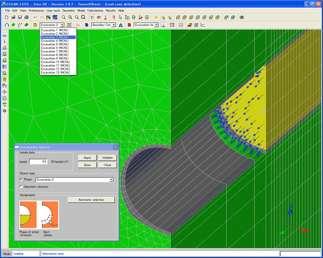Click the open folder icon
The image size is (323, 258).
point(13,17)
